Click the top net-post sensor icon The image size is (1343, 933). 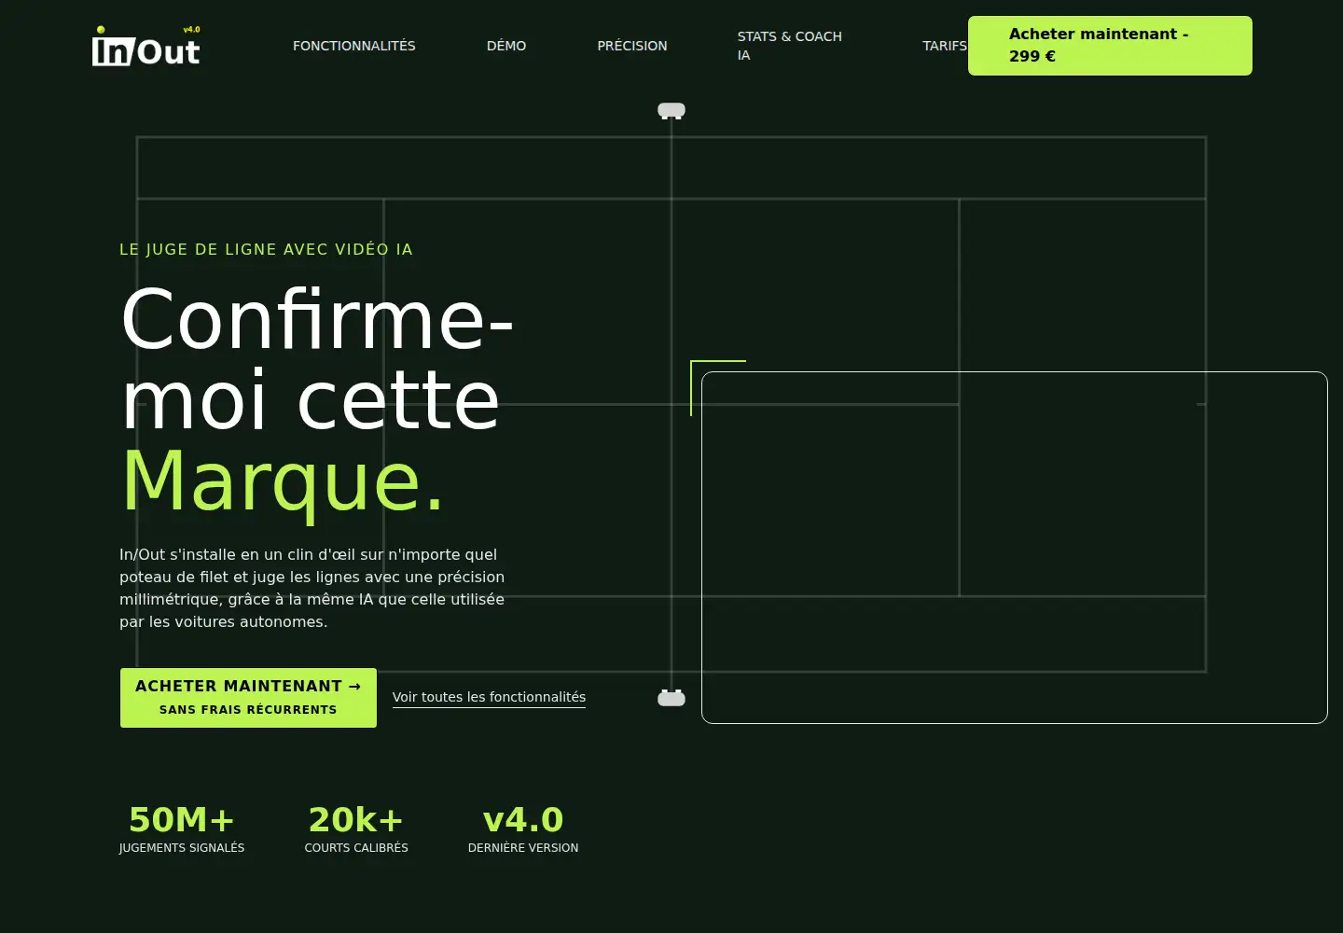tap(671, 111)
